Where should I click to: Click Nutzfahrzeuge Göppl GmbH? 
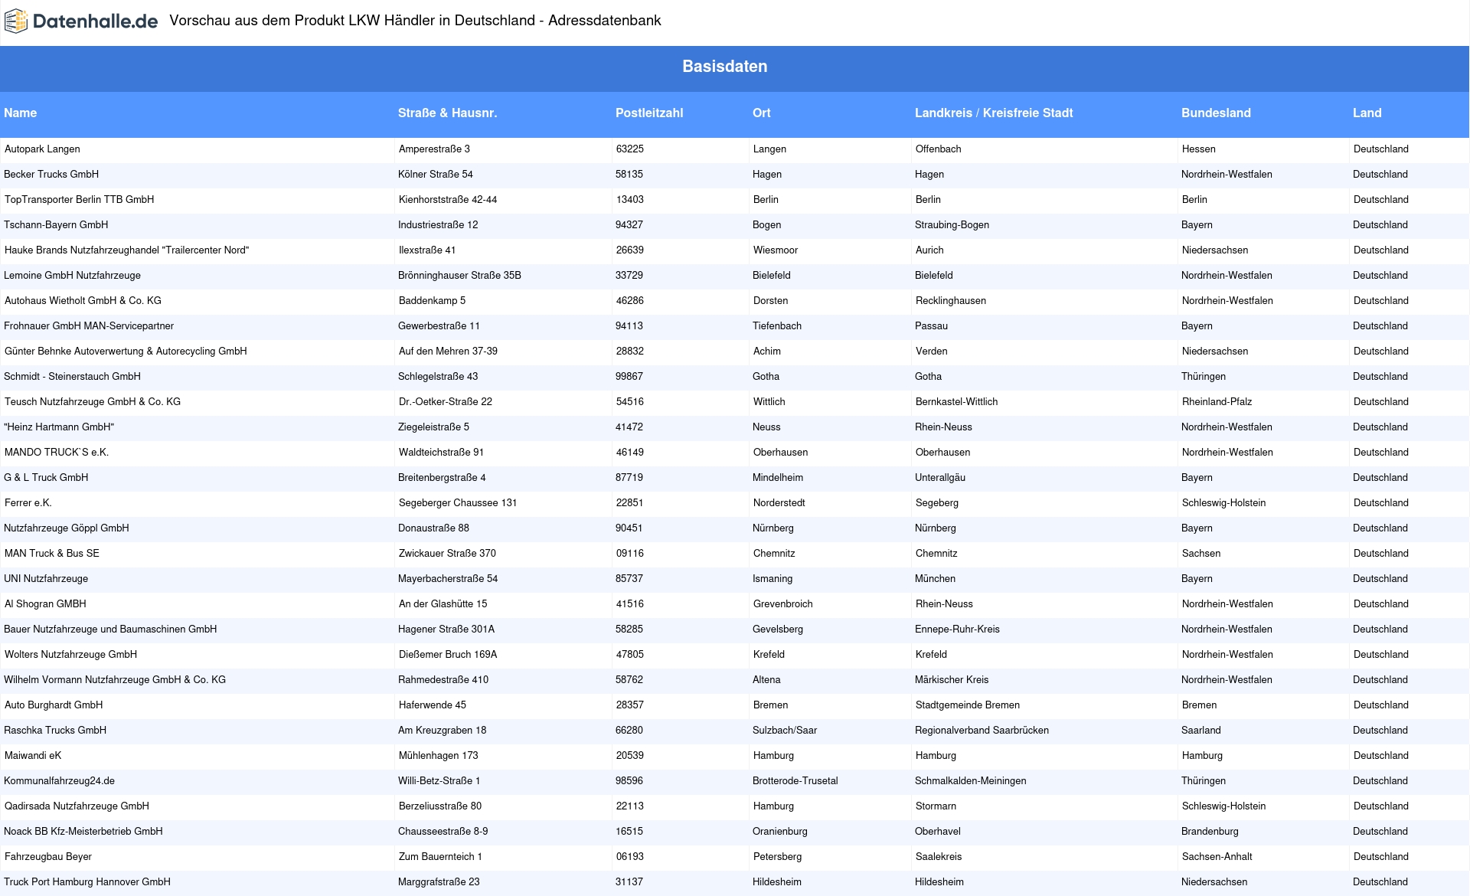[67, 528]
